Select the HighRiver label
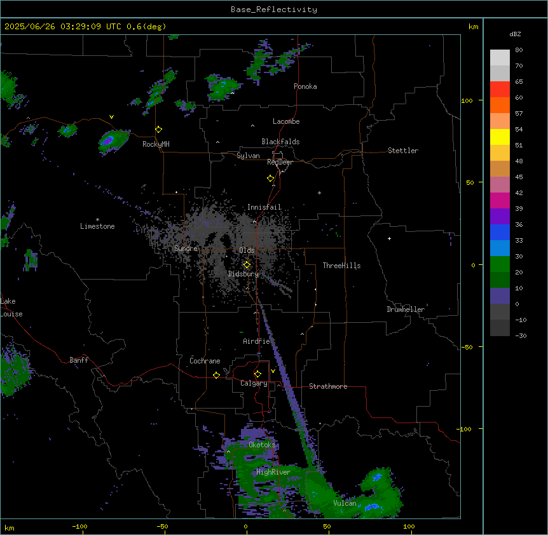This screenshot has height=535, width=548. [273, 472]
